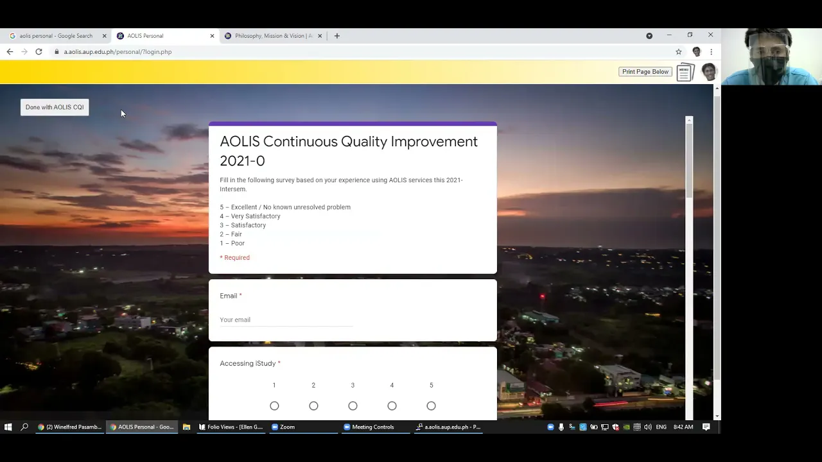
Task: Click the '1 – Poor' line
Action: click(x=232, y=243)
